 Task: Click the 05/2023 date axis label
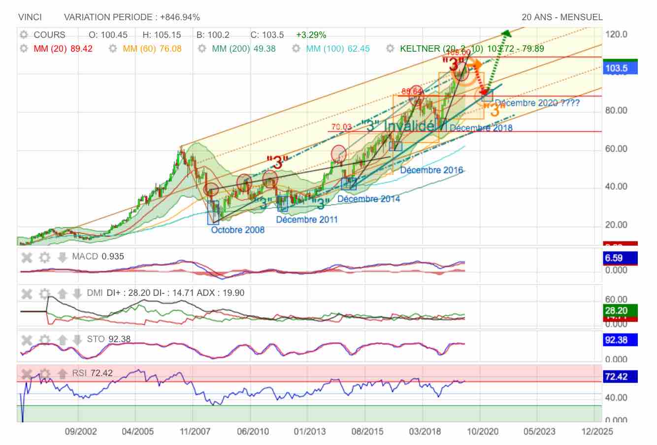pos(539,432)
